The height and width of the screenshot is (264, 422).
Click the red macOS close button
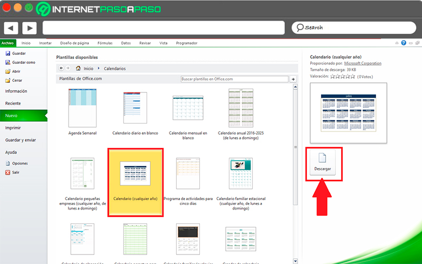[x=6, y=7]
